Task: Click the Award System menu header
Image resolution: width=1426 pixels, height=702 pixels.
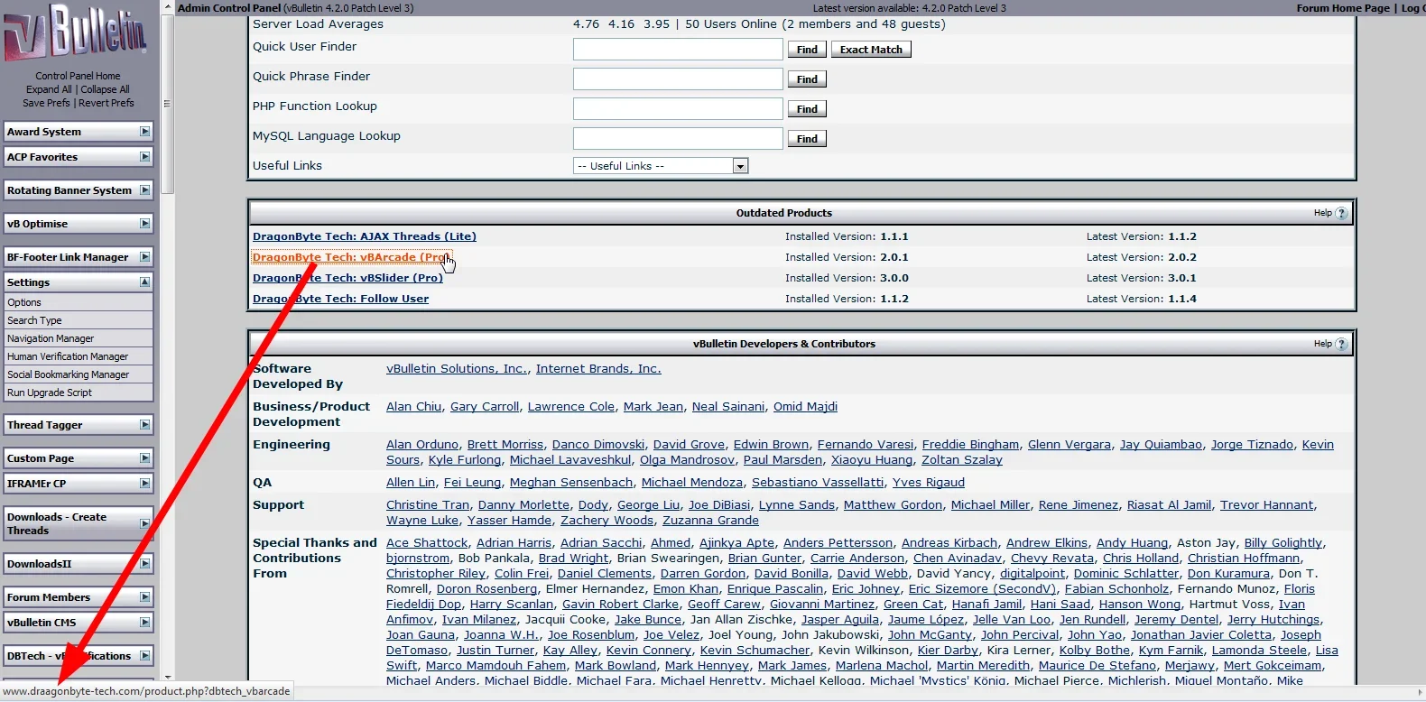Action: pyautogui.click(x=79, y=132)
